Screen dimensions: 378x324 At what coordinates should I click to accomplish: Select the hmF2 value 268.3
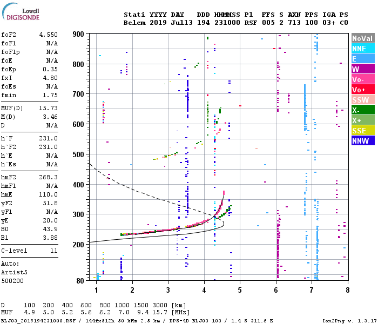[x=49, y=178]
